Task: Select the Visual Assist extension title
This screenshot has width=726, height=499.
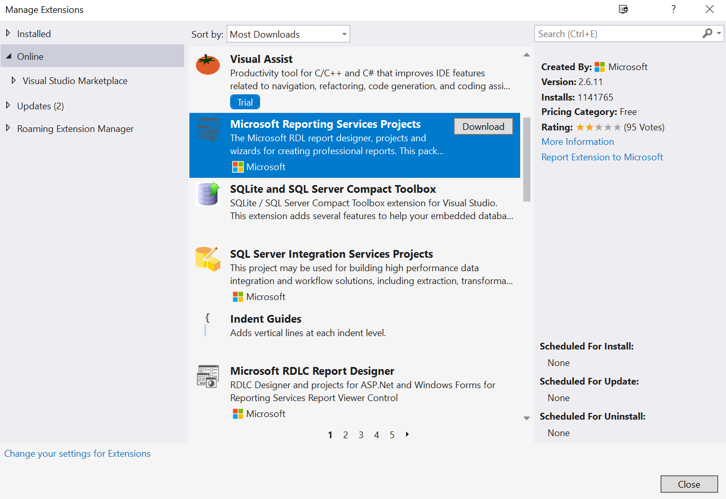Action: 261,59
